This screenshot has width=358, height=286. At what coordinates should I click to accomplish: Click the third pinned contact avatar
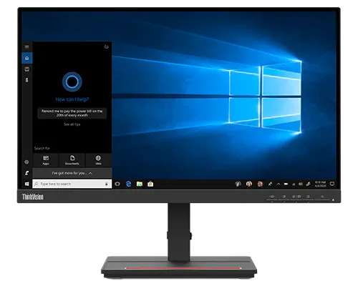(x=260, y=184)
